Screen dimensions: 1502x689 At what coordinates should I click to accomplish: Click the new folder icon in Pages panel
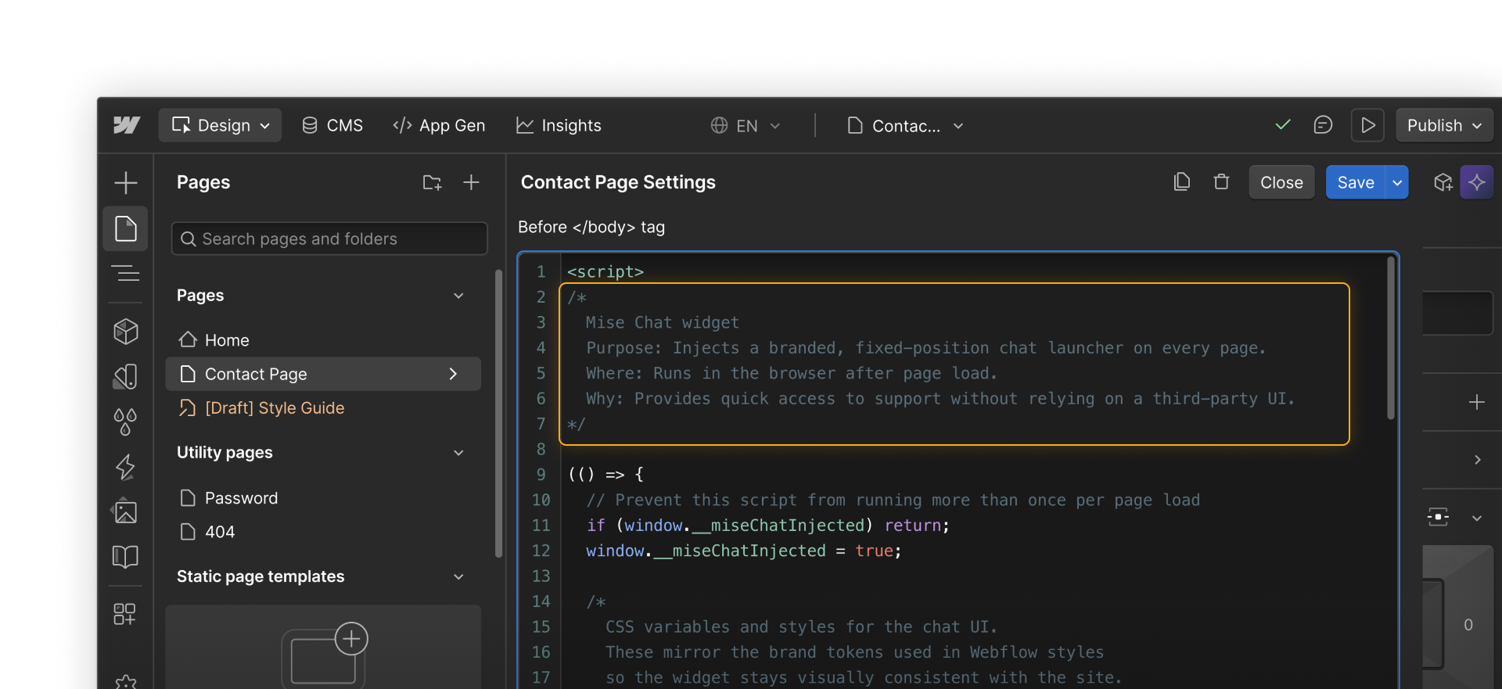[x=432, y=183]
